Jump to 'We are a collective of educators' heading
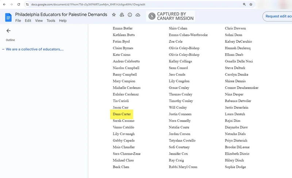 [x=35, y=49]
